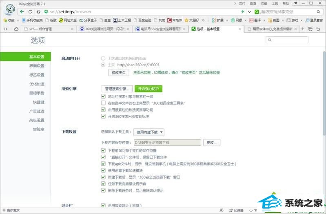Open 广告过滤 in the settings sidebar
This screenshot has height=214, width=326.
point(37,111)
